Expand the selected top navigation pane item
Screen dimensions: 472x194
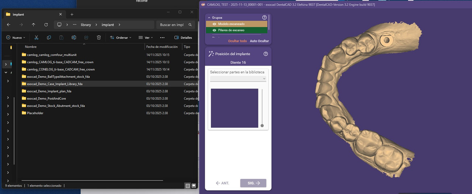coord(6,64)
